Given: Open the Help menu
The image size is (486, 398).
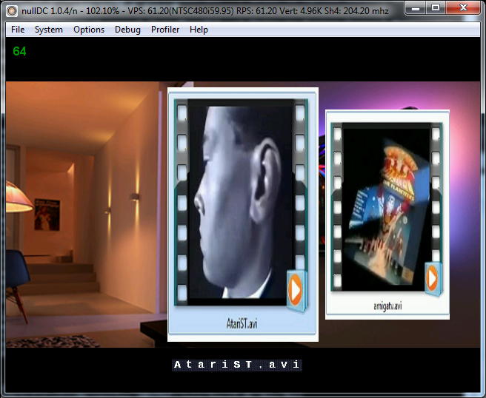Looking at the screenshot, I should coord(199,30).
